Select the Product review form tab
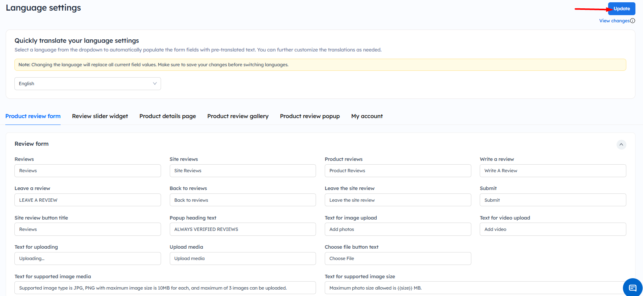643x296 pixels. point(33,116)
